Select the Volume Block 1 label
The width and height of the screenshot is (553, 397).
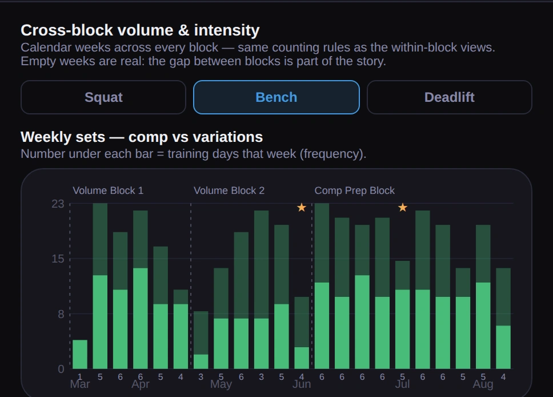(108, 190)
